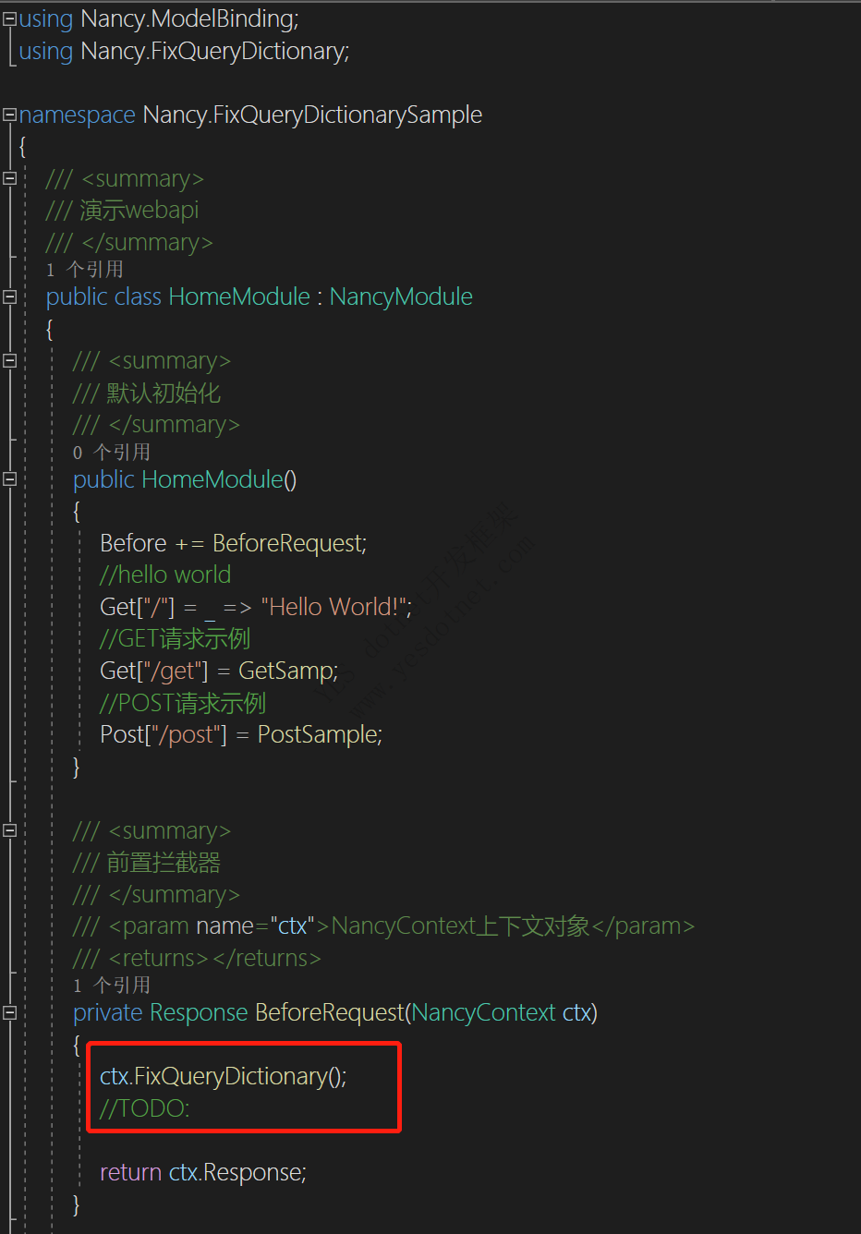Collapse the 演示webapi summary comment
The height and width of the screenshot is (1234, 861).
[x=9, y=178]
